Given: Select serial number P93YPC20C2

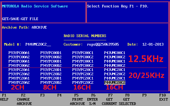Looking at the screenshot, I should 83,74.
